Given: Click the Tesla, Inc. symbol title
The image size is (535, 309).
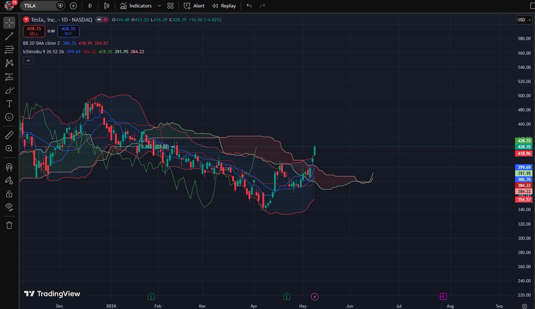Looking at the screenshot, I should click(x=44, y=20).
